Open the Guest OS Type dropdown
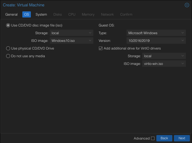The image size is (192, 143). 183,33
